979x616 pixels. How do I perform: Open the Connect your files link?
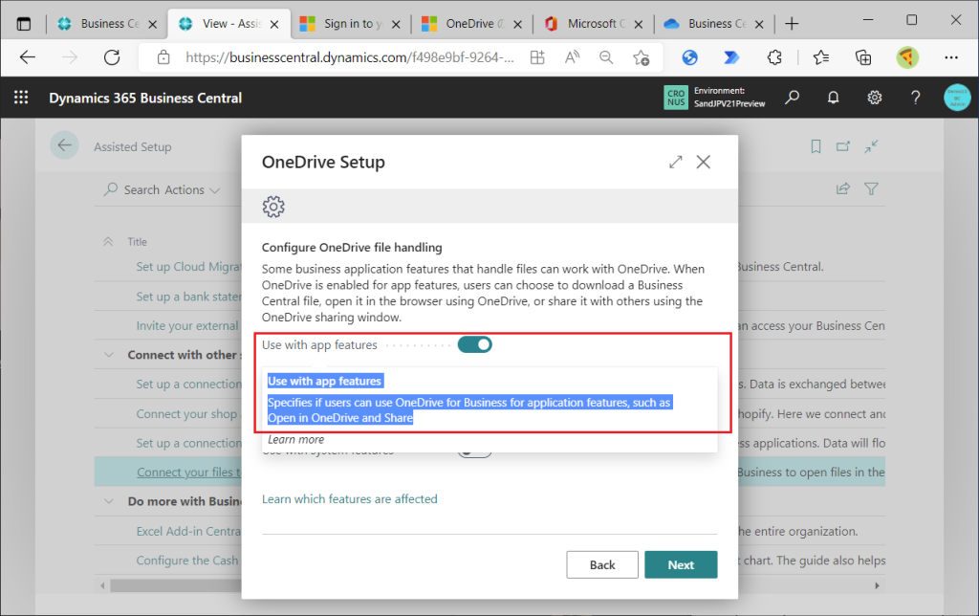tap(189, 473)
